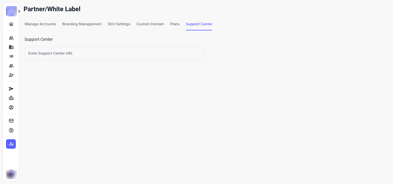Open the bulleted list icon in the sidebar
This screenshot has height=184, width=393.
[11, 56]
